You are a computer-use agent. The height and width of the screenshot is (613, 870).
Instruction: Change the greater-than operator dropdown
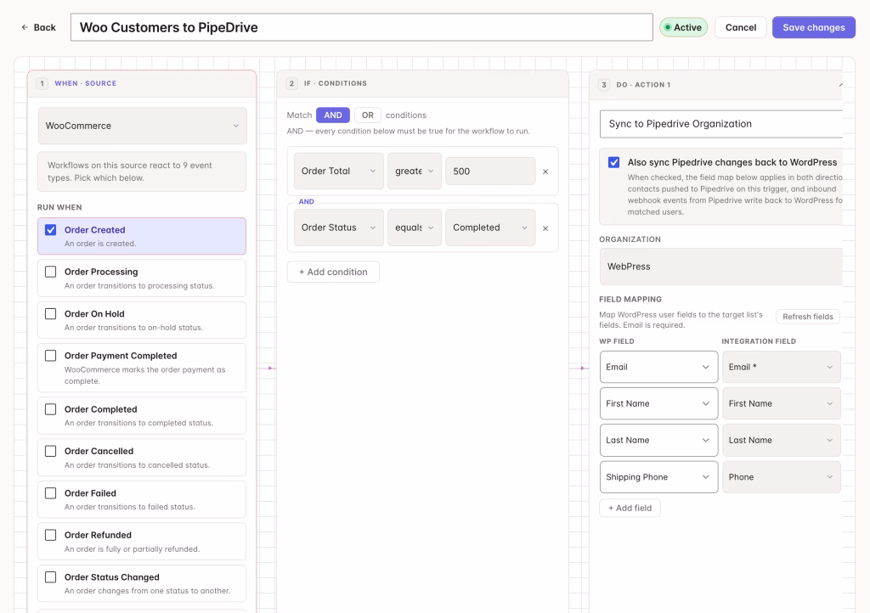click(x=415, y=172)
